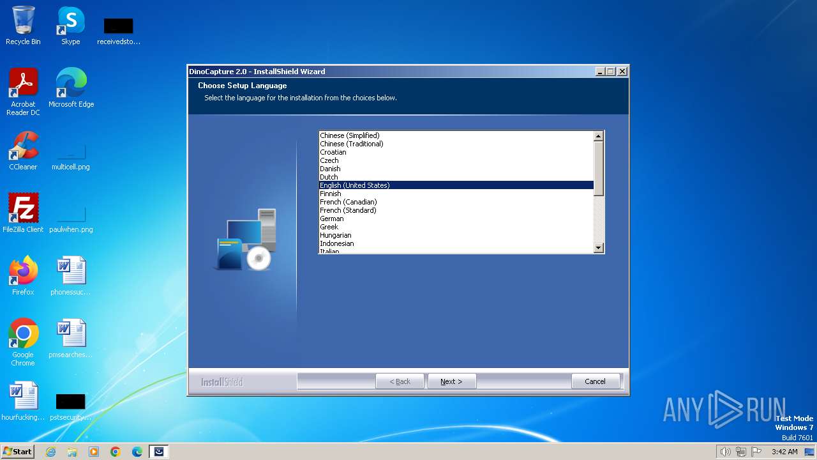Select Hungarian in the language list
This screenshot has height=460, width=817.
point(456,235)
